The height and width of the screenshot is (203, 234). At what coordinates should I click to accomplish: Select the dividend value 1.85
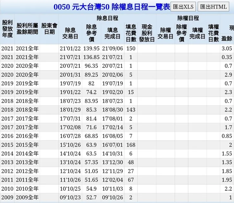(x=227, y=171)
